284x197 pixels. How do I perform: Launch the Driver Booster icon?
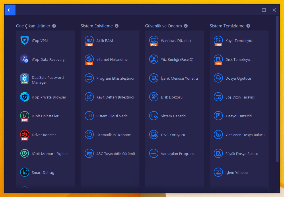[x=25, y=135]
